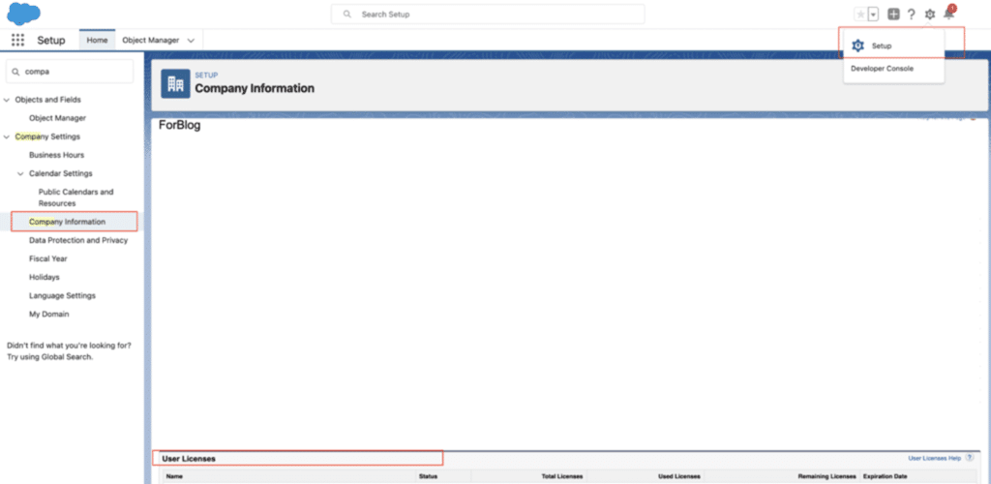Image resolution: width=991 pixels, height=484 pixels.
Task: Click the Setup app name label
Action: click(x=51, y=41)
